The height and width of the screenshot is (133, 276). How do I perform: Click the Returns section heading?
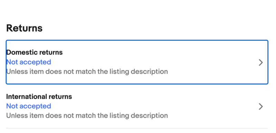click(x=24, y=28)
